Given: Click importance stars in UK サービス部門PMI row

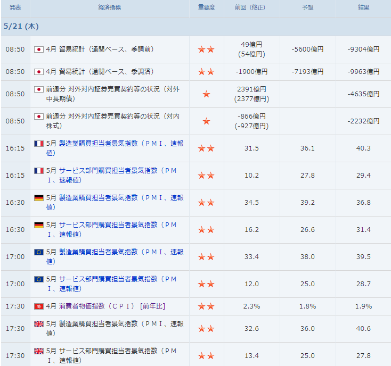Looking at the screenshot, I should click(x=206, y=355).
